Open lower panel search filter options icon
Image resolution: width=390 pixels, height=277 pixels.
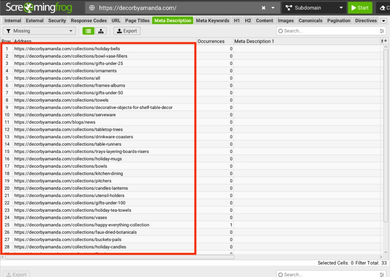coord(382,274)
